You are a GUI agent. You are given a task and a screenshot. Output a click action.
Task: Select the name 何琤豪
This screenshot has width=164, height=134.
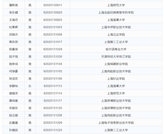coord(14,71)
